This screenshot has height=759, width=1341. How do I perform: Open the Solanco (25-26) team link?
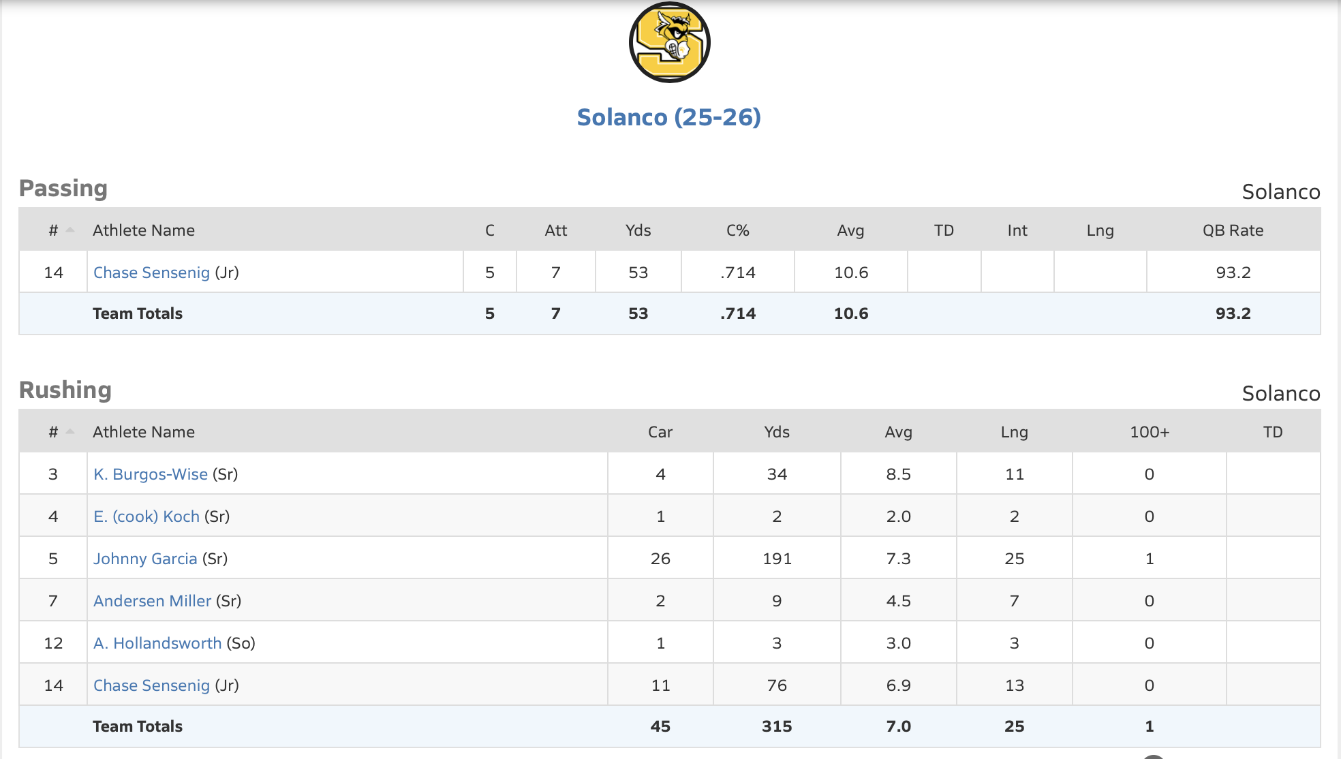click(x=668, y=117)
